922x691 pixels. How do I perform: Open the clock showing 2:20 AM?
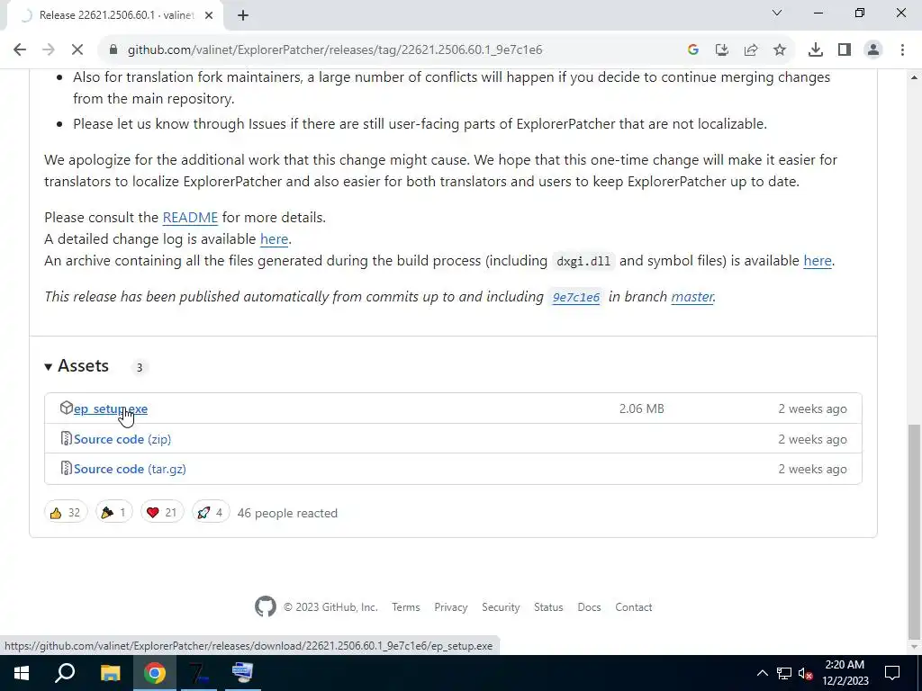point(845,673)
